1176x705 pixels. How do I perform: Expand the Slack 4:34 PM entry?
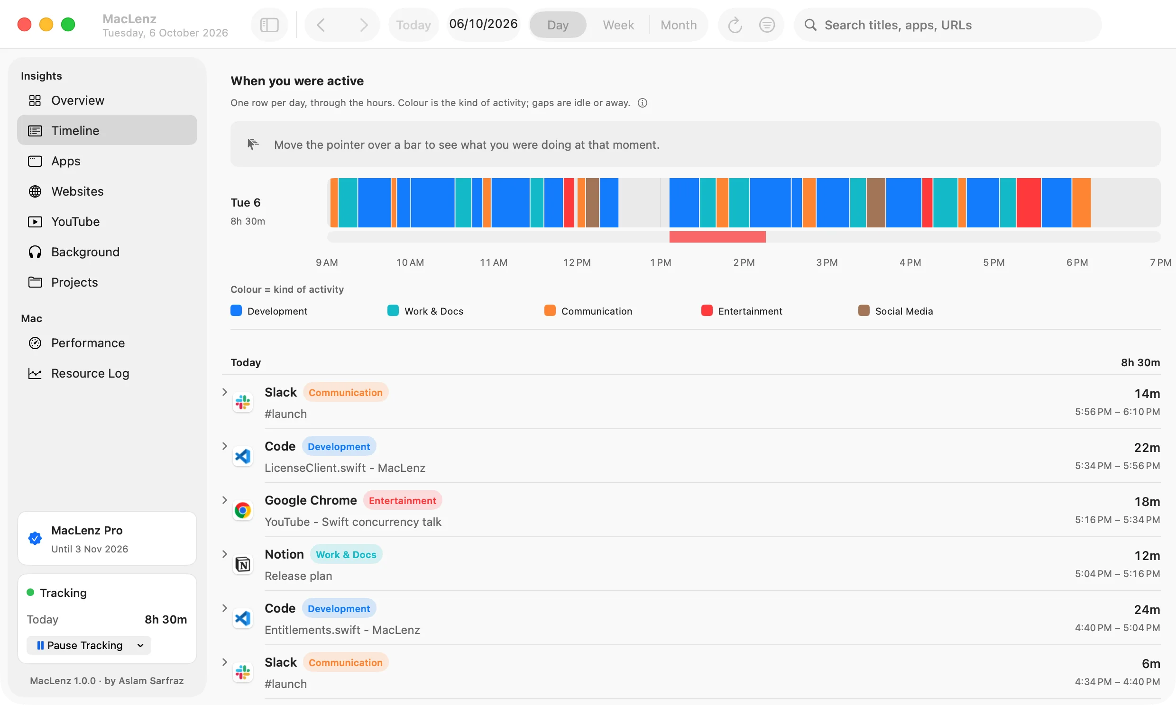coord(224,662)
